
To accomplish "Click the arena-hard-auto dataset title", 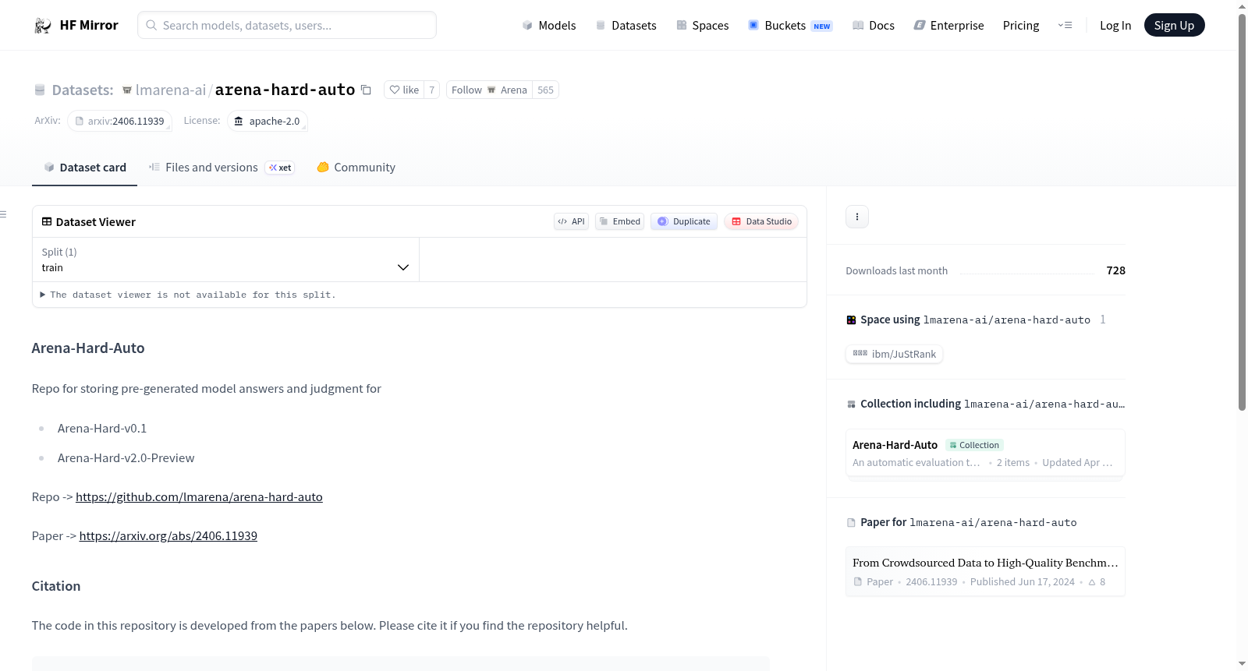I will pos(285,90).
